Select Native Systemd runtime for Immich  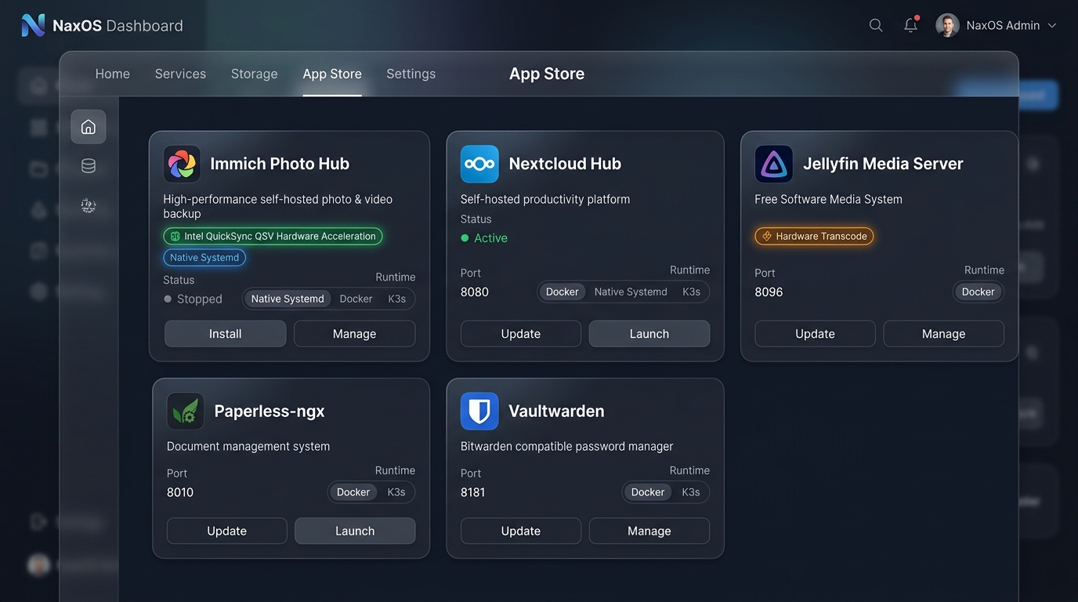(x=288, y=299)
